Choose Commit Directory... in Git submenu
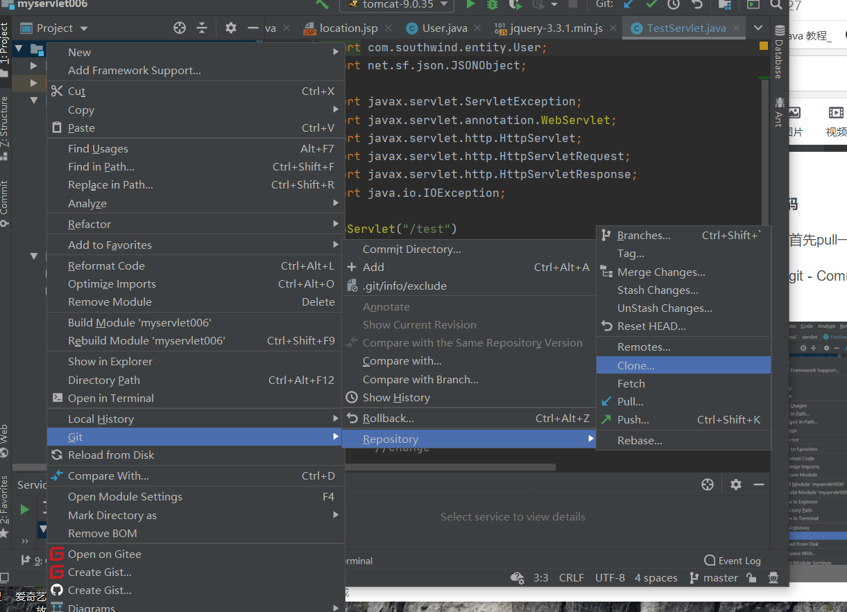The width and height of the screenshot is (847, 612). point(469,249)
